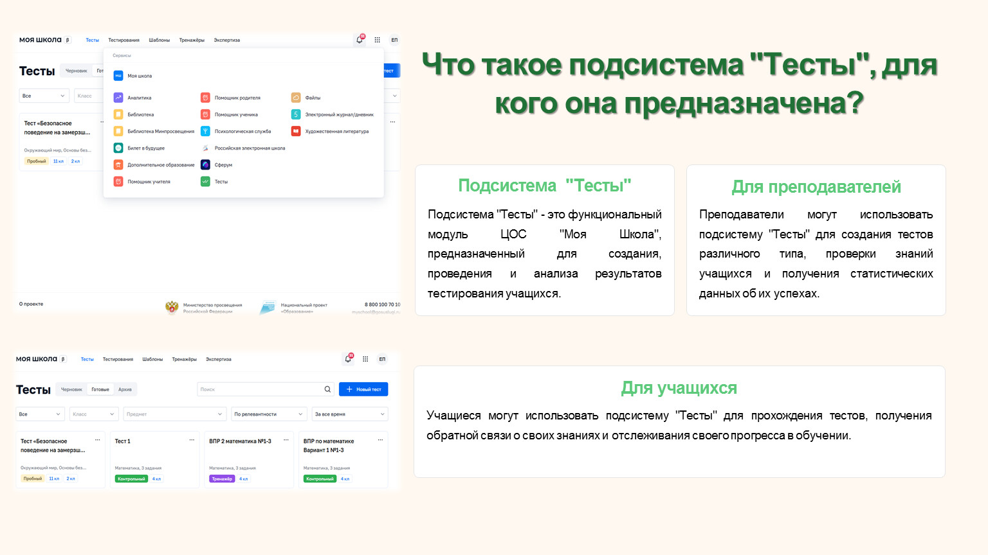The height and width of the screenshot is (555, 988).
Task: Open ВПР по математике Вариант 1 card
Action: [343, 460]
